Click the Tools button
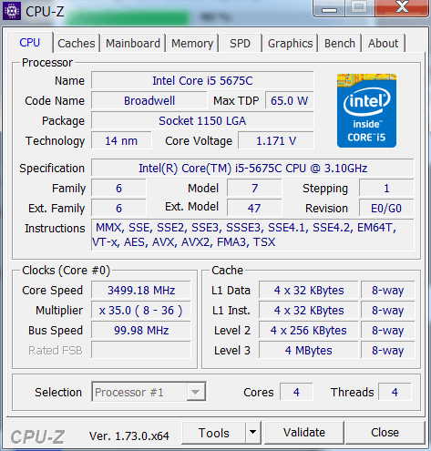 point(214,433)
